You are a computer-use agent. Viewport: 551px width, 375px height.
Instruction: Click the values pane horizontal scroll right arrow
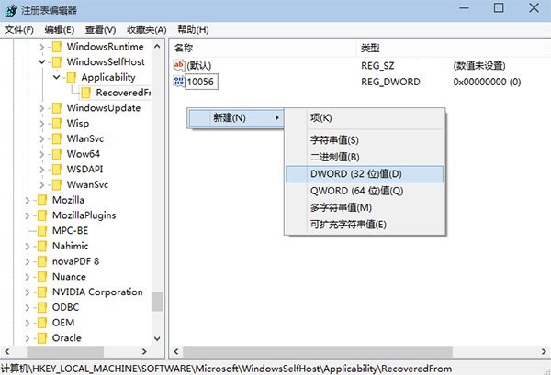pyautogui.click(x=544, y=351)
